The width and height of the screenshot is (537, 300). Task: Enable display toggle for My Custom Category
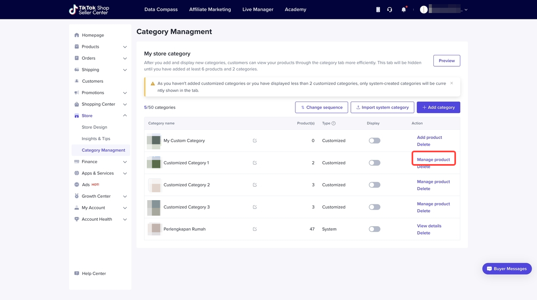(x=374, y=141)
